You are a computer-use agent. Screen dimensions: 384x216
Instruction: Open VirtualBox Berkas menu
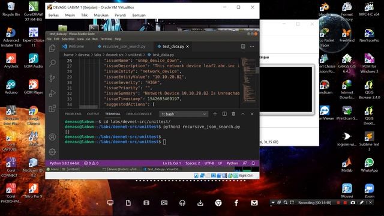tap(53, 15)
